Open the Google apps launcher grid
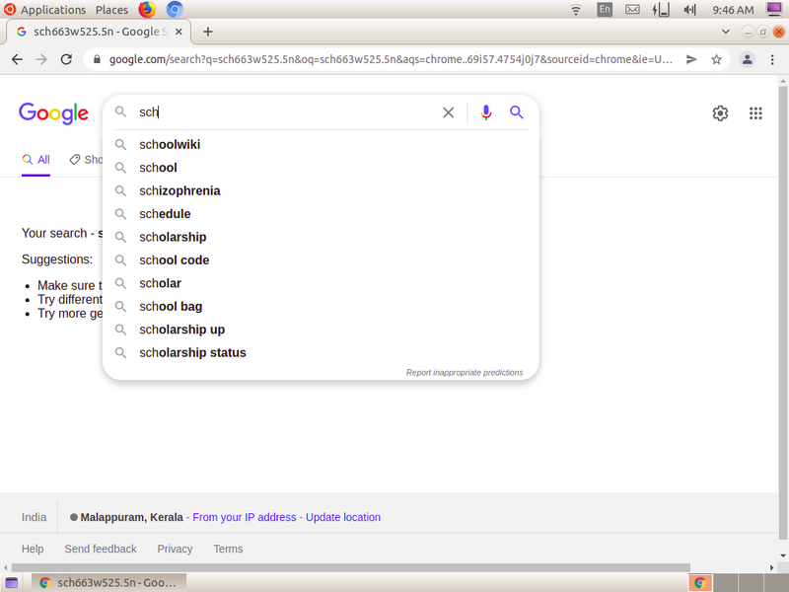This screenshot has height=592, width=789. pyautogui.click(x=755, y=113)
